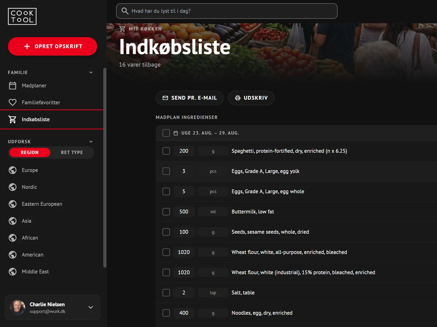Screen dimensions: 437x327
Task: Browse the Asia region link
Action: 52,221
